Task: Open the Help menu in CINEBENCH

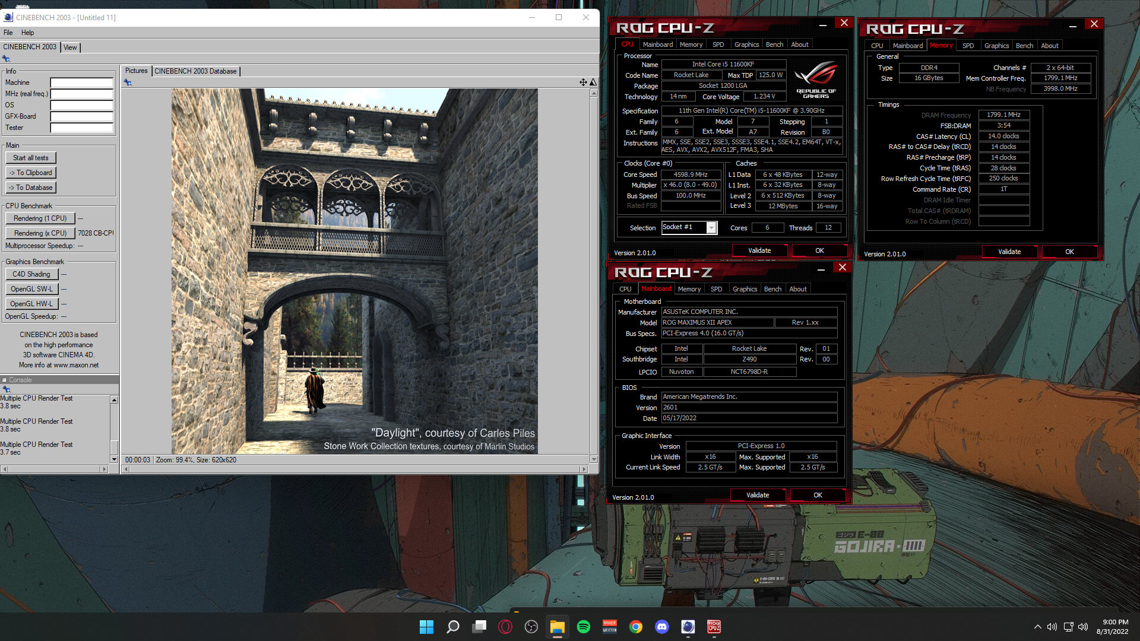Action: pyautogui.click(x=28, y=33)
